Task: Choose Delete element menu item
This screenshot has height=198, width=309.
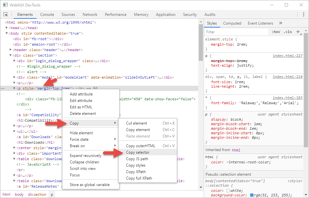Action: click(x=91, y=114)
